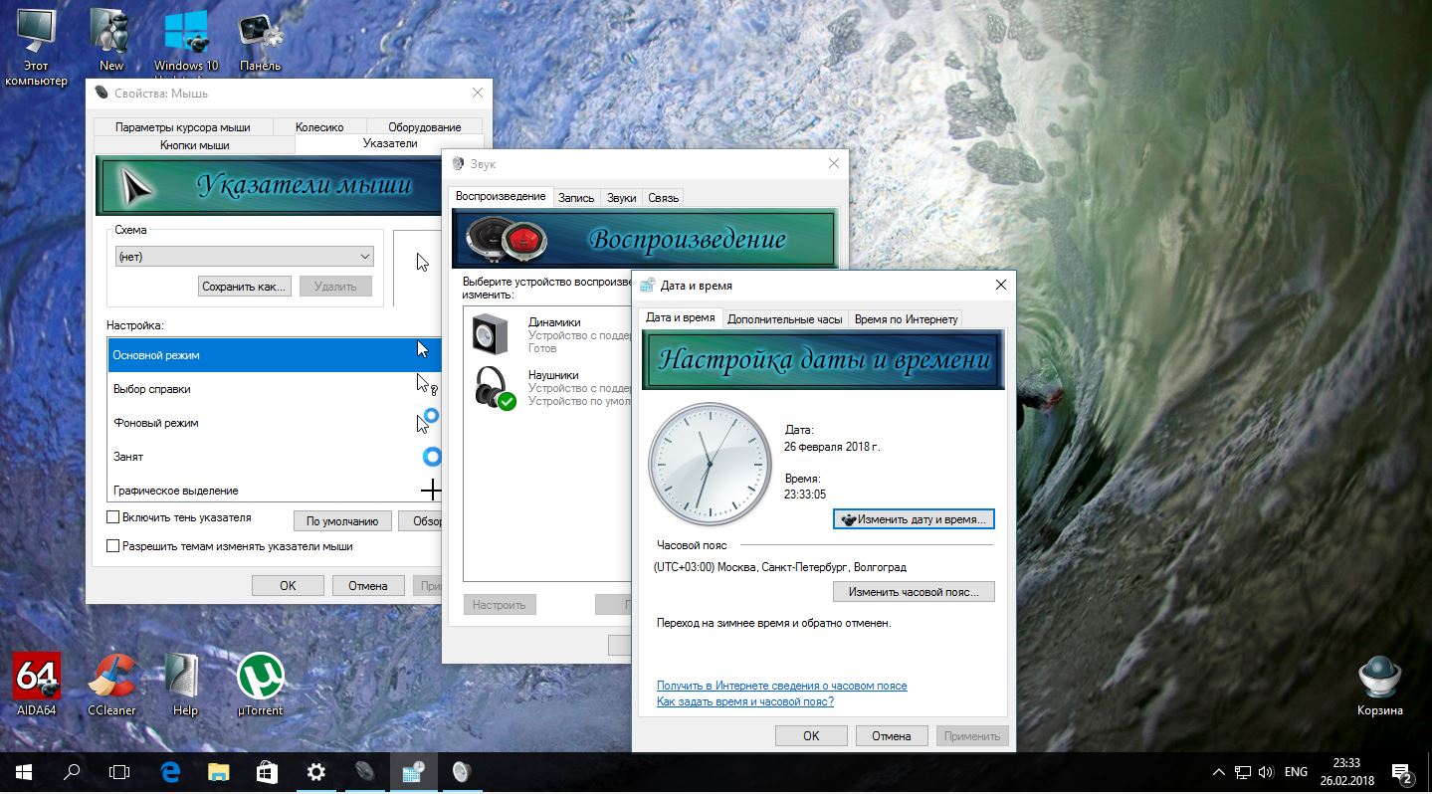Image resolution: width=1432 pixels, height=794 pixels.
Task: Open the CCleaner desktop shortcut
Action: coord(111,678)
